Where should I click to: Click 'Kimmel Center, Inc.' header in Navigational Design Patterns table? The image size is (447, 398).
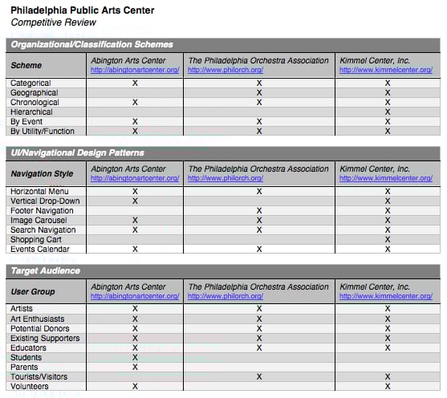375,169
